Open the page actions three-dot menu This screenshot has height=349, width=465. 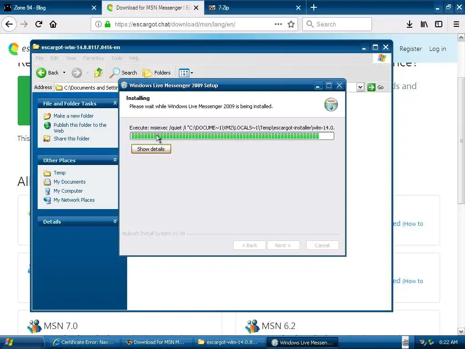point(278,24)
